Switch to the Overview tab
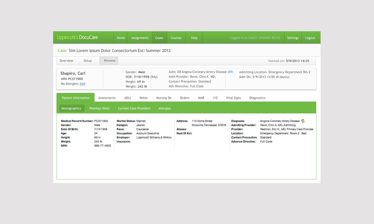 click(67, 60)
